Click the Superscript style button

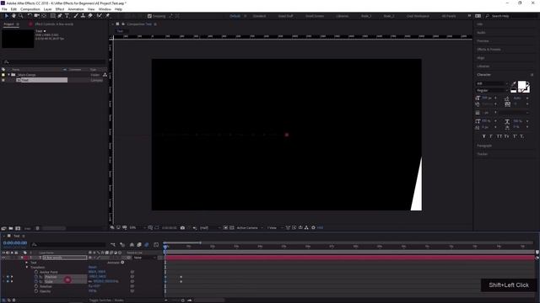(515, 136)
